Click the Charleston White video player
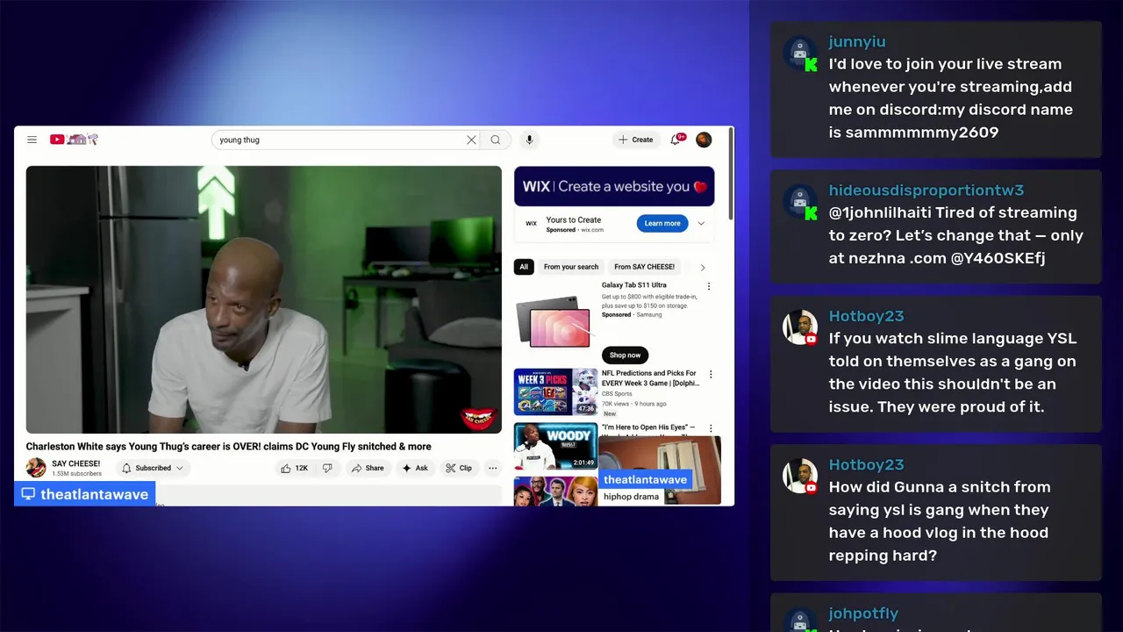 click(x=263, y=299)
